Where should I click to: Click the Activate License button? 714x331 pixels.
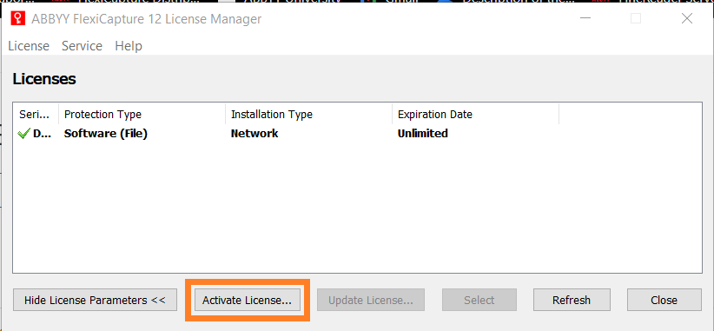[x=247, y=300]
